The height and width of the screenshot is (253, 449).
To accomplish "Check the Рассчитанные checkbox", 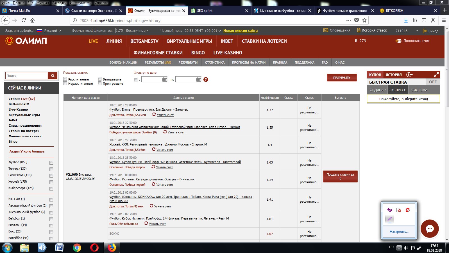I will coord(65,79).
